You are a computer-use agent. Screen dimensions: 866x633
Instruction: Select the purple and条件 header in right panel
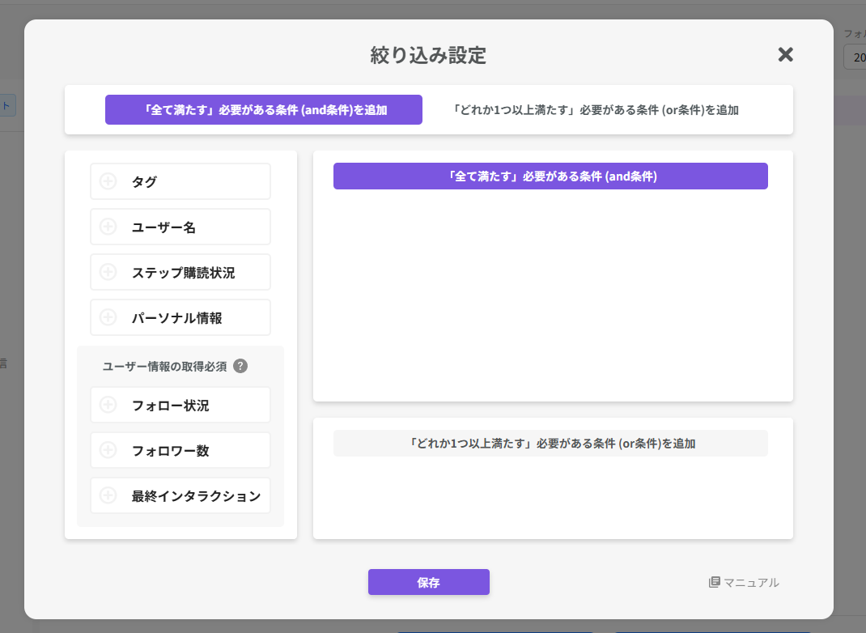[x=550, y=176]
